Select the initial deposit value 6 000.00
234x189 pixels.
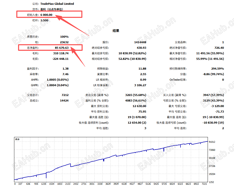point(46,15)
